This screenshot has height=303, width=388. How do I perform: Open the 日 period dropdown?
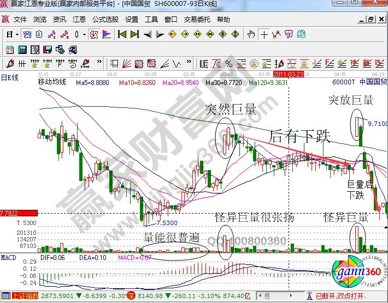coord(12,34)
